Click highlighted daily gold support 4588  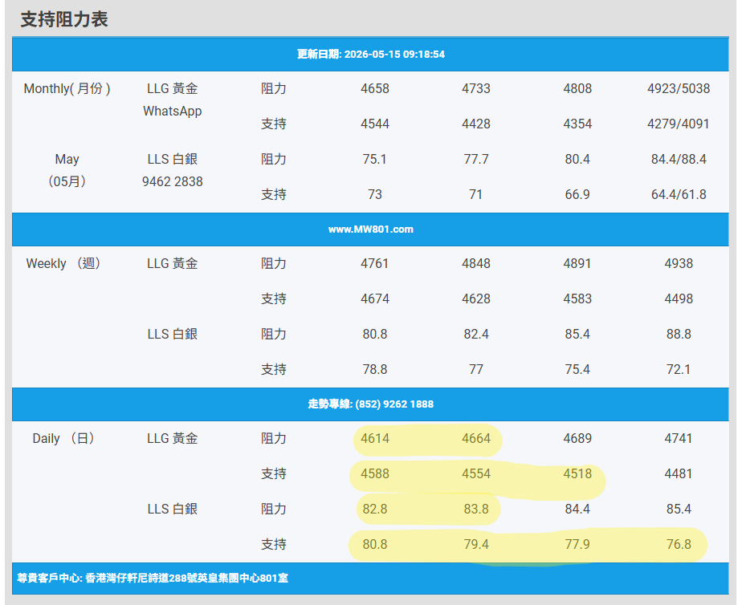(375, 473)
